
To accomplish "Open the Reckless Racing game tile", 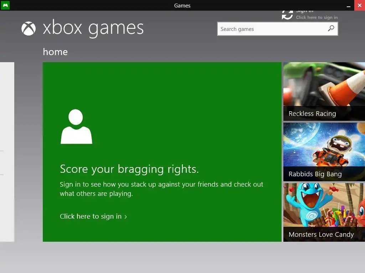I will point(324,91).
